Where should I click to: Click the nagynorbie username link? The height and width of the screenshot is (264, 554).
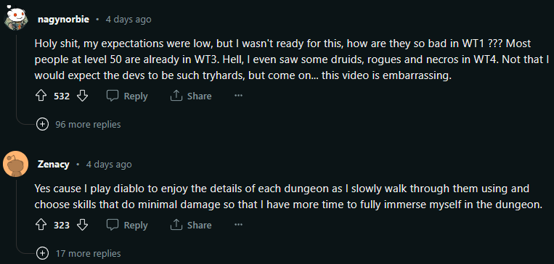[63, 19]
